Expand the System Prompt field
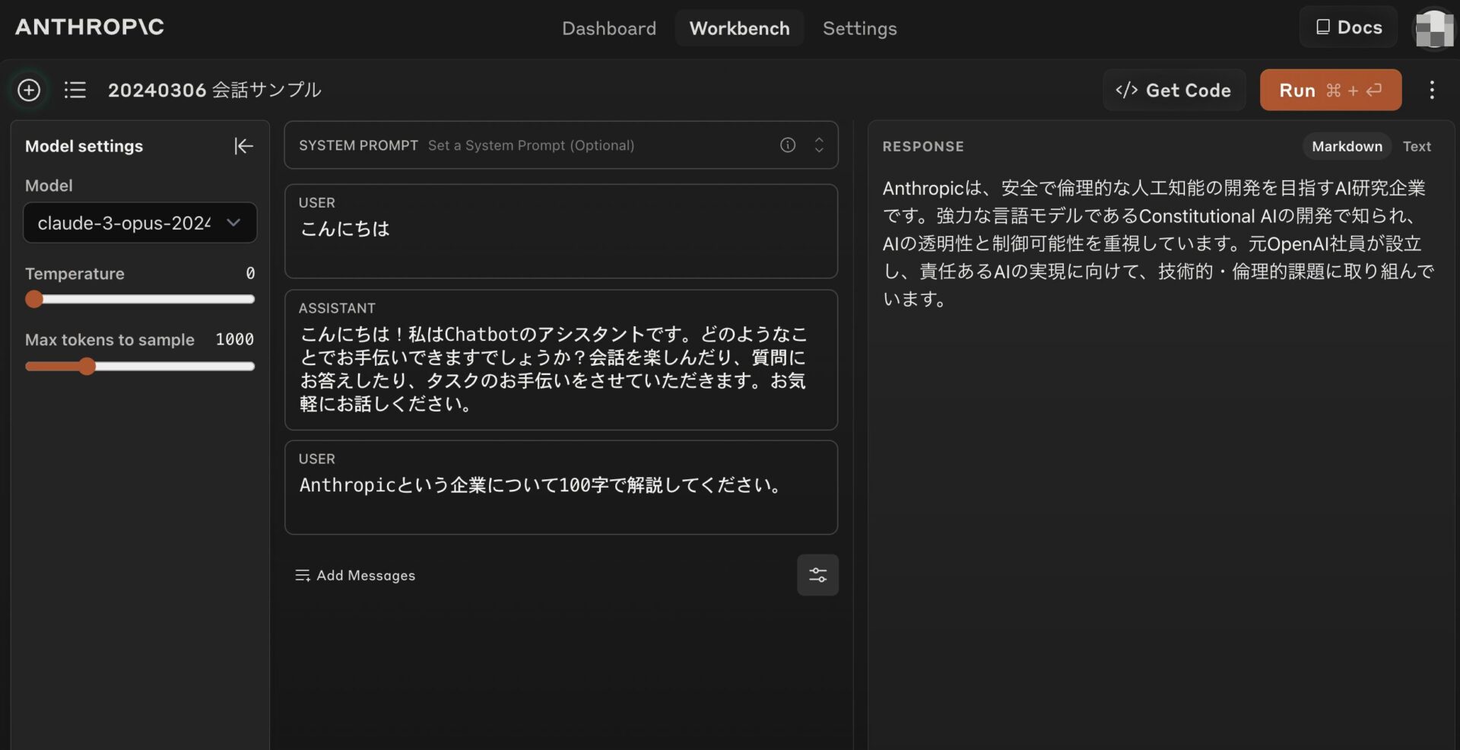 coord(819,145)
